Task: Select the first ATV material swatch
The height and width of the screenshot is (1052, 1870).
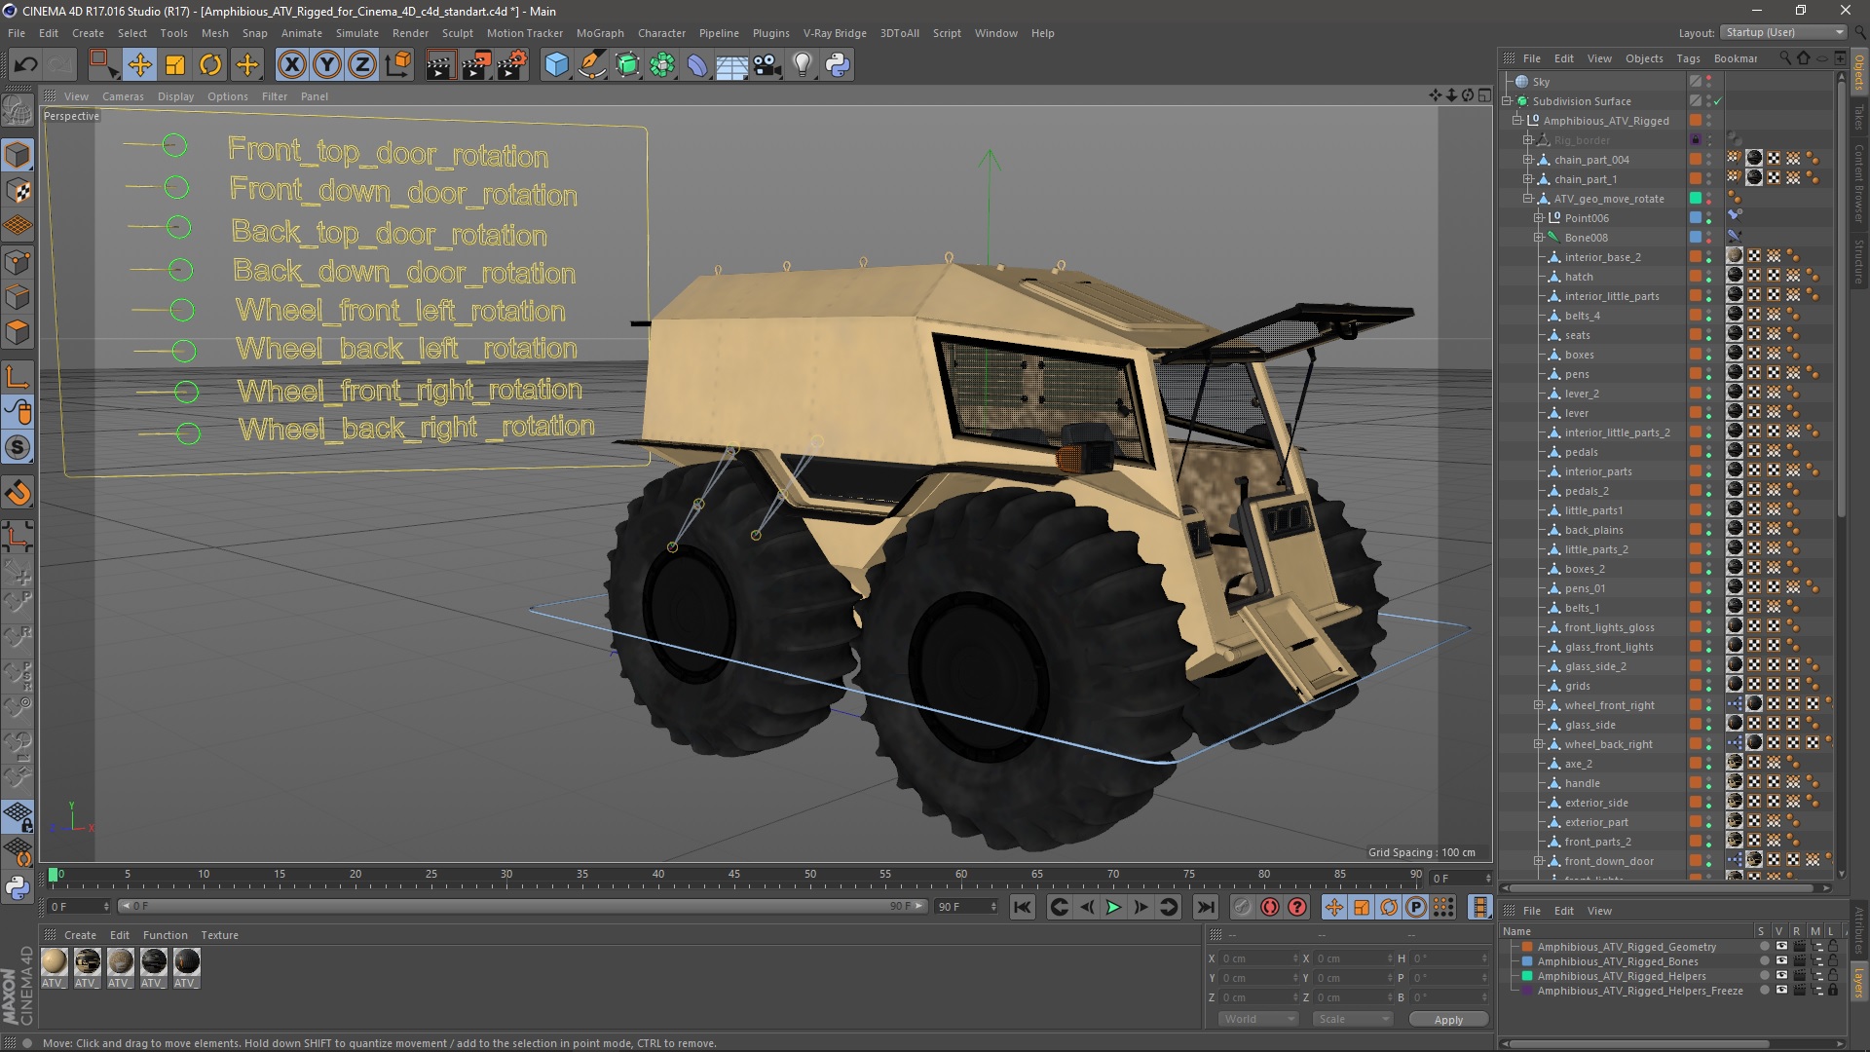Action: coord(55,962)
